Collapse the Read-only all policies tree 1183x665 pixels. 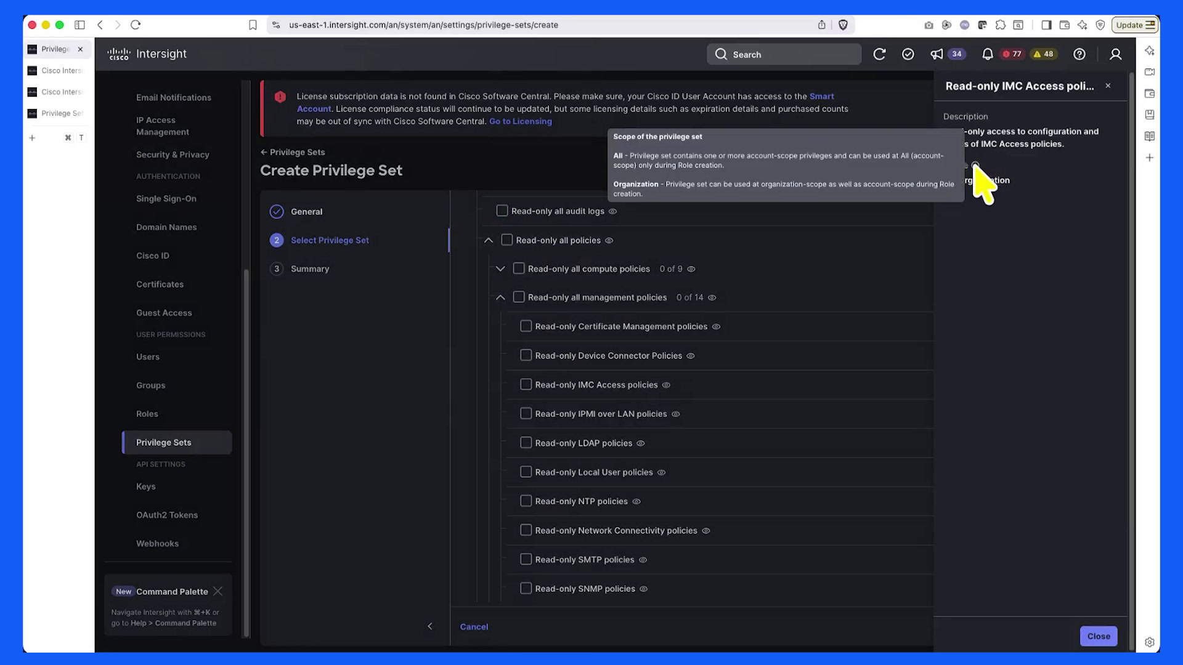[489, 240]
